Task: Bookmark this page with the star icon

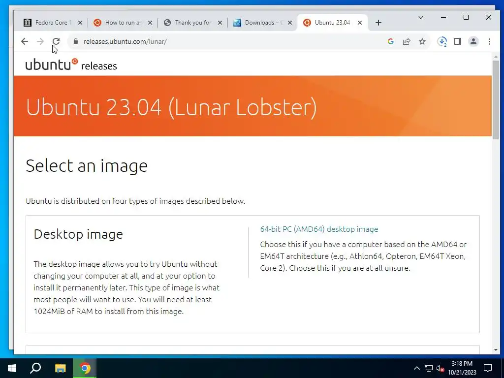Action: (x=422, y=41)
